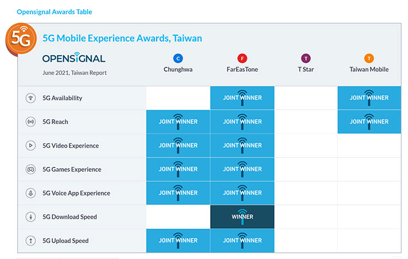Click the 5G Voice App microphone icon
Viewport: 408px width, 259px height.
(x=30, y=193)
